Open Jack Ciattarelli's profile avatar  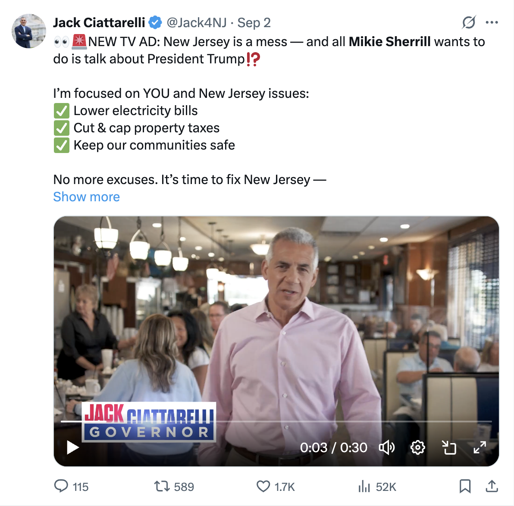[28, 31]
